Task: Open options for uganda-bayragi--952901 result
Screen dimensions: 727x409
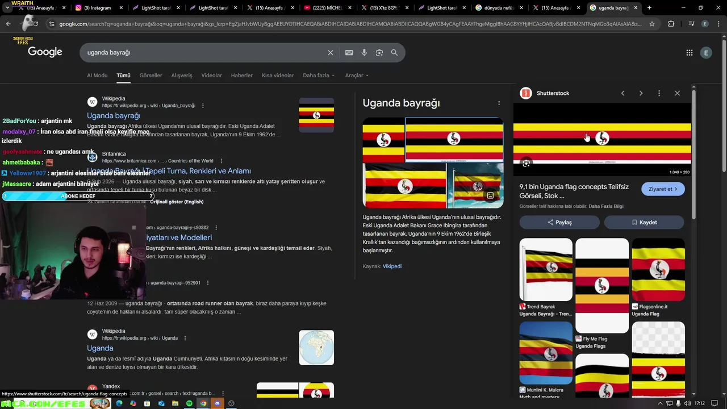Action: pos(207,283)
